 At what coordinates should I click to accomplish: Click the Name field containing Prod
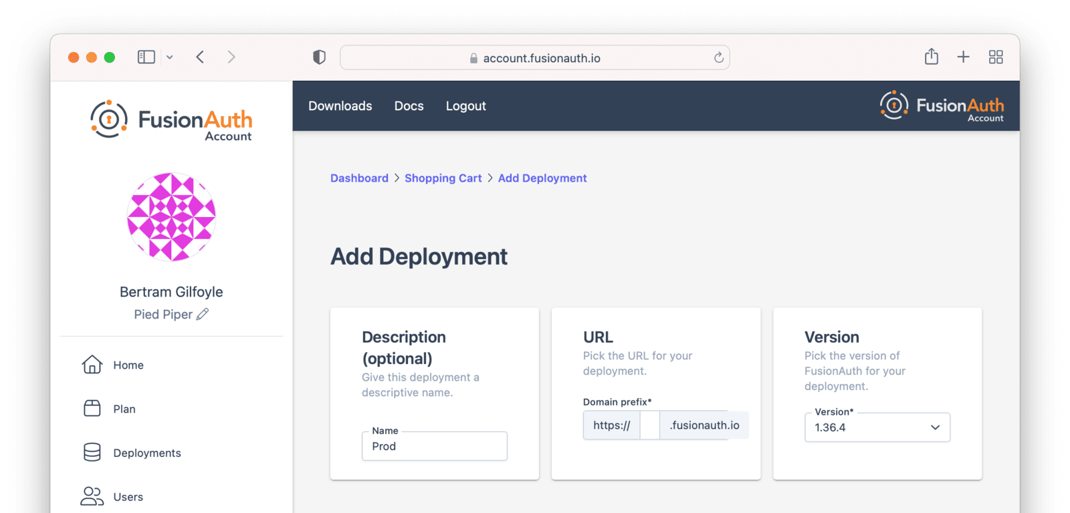(435, 446)
